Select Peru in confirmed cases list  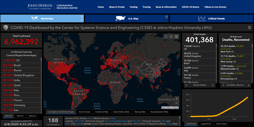(21, 95)
